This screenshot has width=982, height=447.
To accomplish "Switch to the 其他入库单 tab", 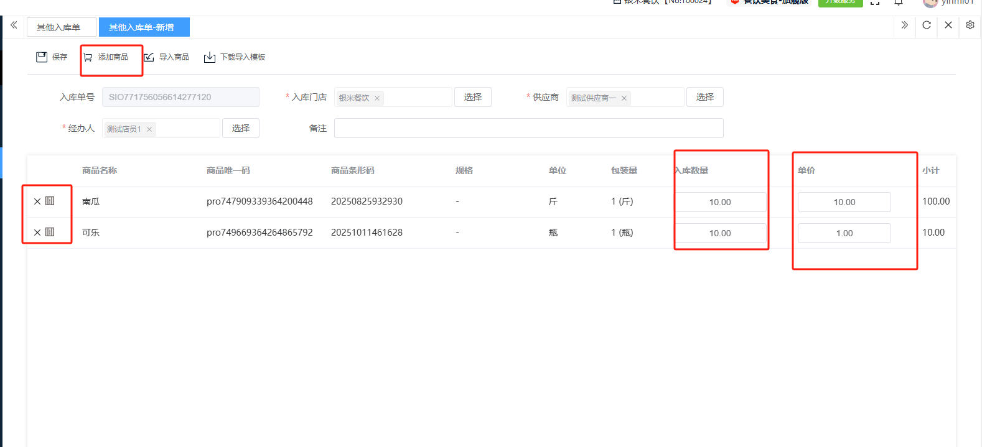I will point(58,27).
